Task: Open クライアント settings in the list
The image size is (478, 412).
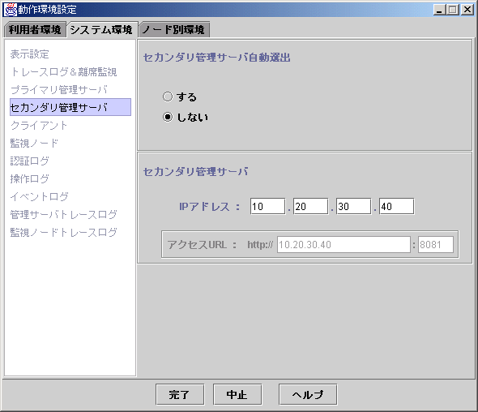Action: (39, 125)
